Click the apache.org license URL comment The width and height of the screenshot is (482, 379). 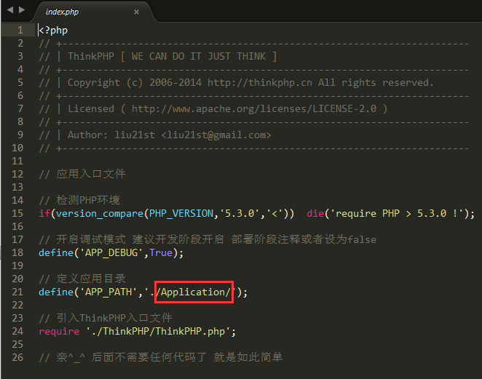point(254,108)
